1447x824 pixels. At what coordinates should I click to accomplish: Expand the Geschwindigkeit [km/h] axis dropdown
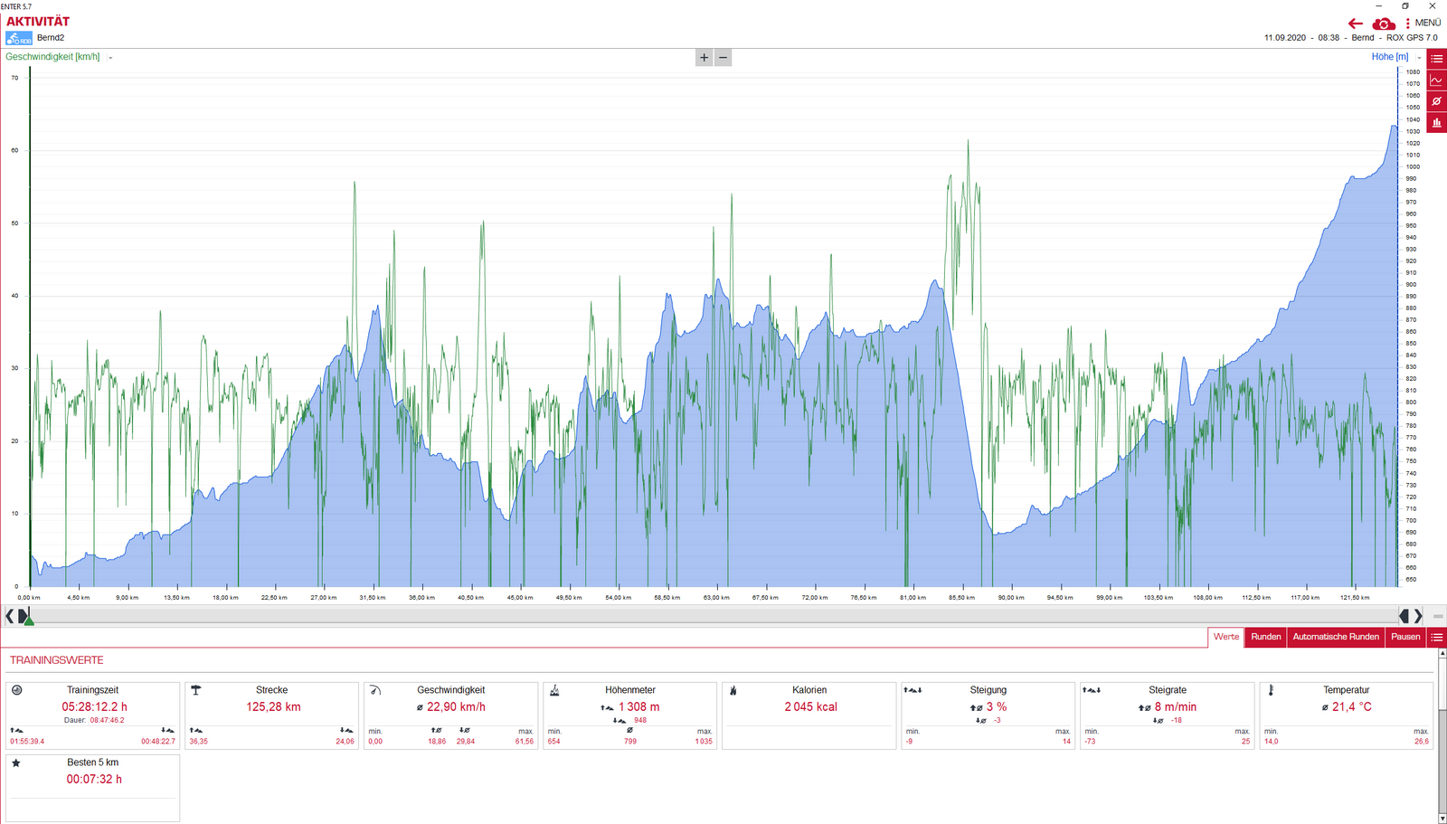[110, 58]
